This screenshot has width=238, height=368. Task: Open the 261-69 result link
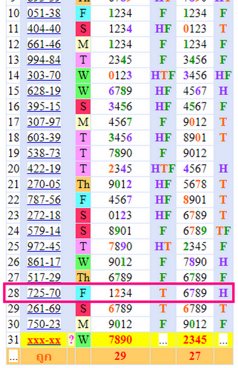(44, 308)
